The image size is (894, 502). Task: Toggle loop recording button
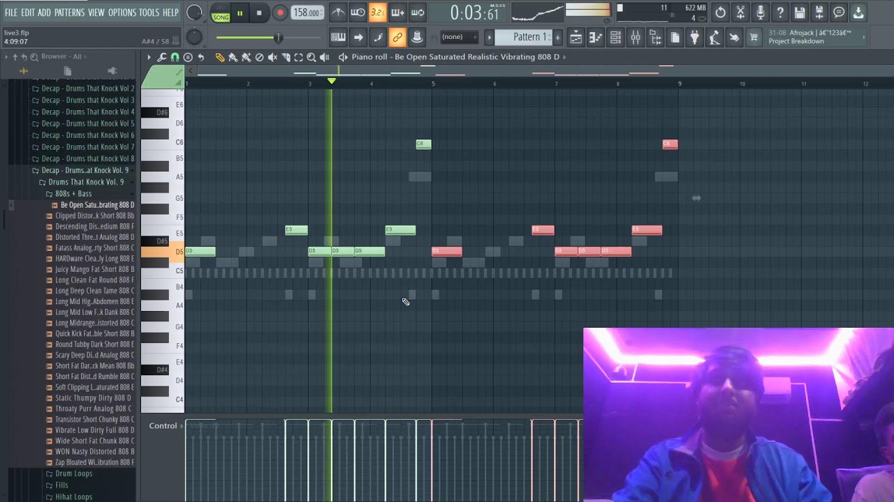[x=418, y=12]
